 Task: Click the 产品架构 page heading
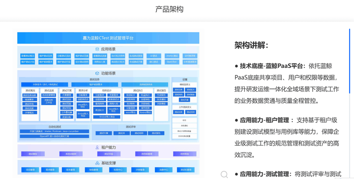169,9
